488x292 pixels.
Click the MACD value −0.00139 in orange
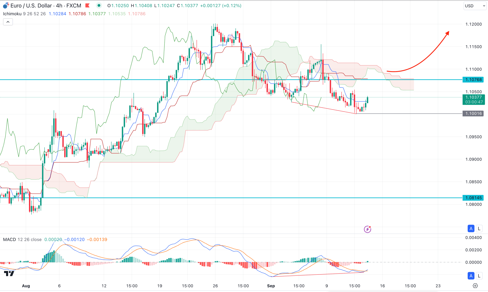pyautogui.click(x=97, y=239)
